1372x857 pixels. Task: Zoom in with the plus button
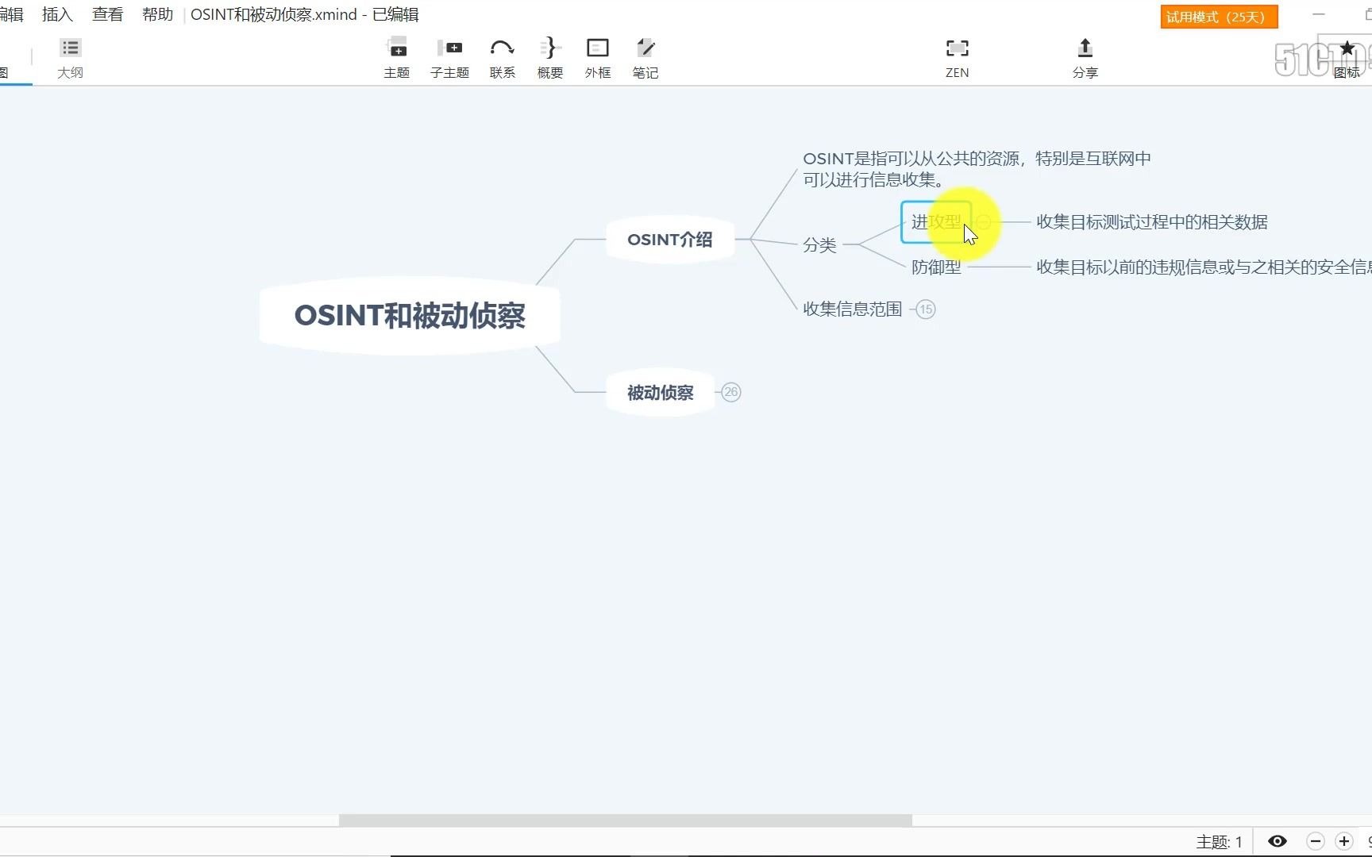[1344, 841]
